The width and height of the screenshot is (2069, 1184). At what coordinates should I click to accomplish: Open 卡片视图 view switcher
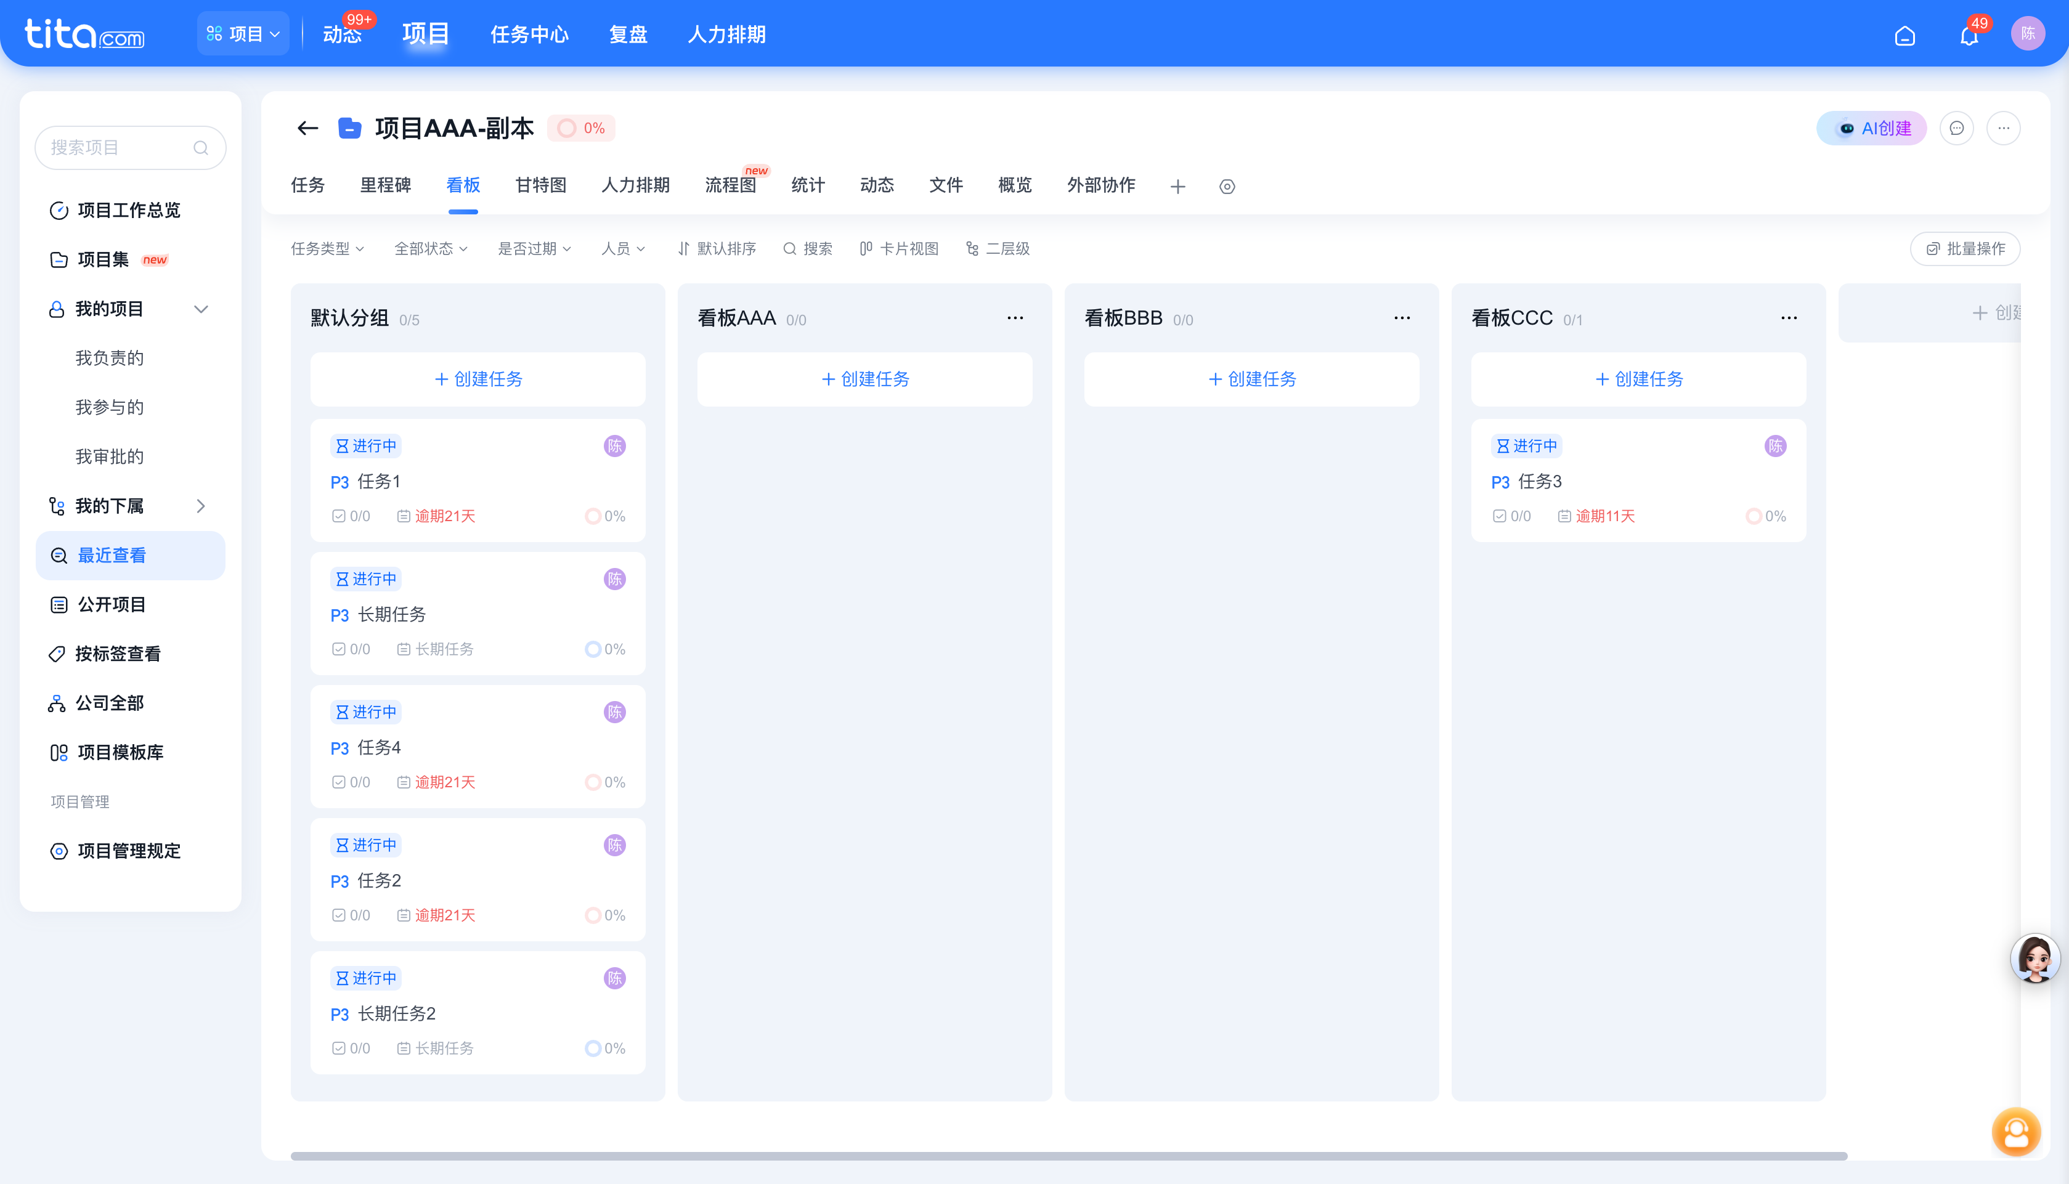(x=900, y=248)
